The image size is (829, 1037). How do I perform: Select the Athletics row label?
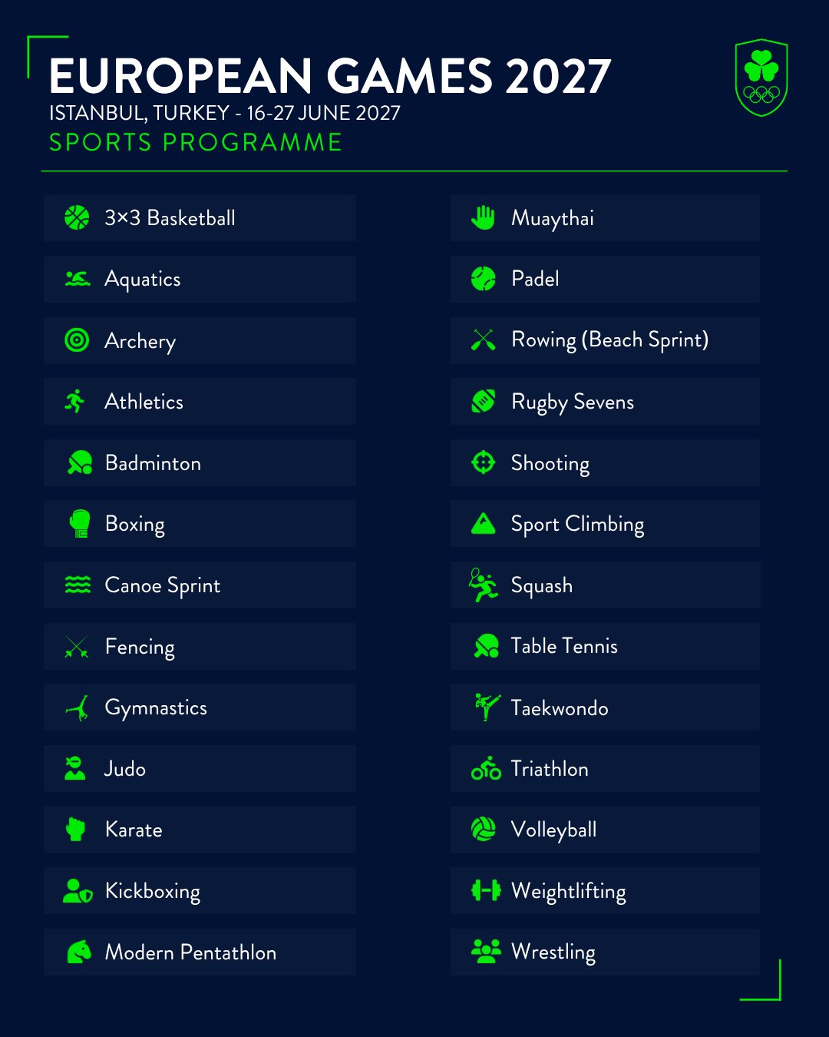pyautogui.click(x=144, y=402)
